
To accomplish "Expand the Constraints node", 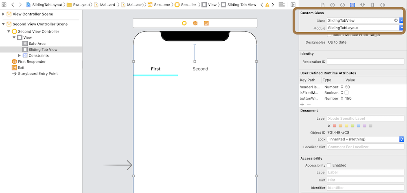I will point(20,56).
